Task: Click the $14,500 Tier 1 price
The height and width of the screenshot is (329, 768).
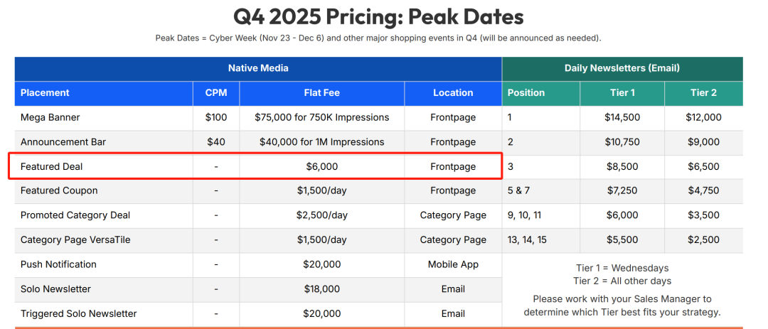Action: point(622,117)
